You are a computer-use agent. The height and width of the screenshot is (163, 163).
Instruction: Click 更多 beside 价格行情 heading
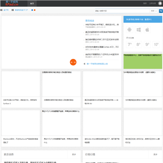pyautogui.click(x=155, y=154)
